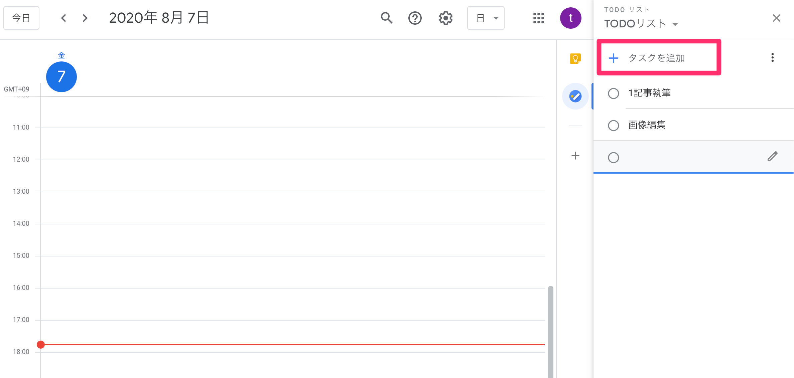
Task: Open account avatar 't'
Action: pos(571,18)
